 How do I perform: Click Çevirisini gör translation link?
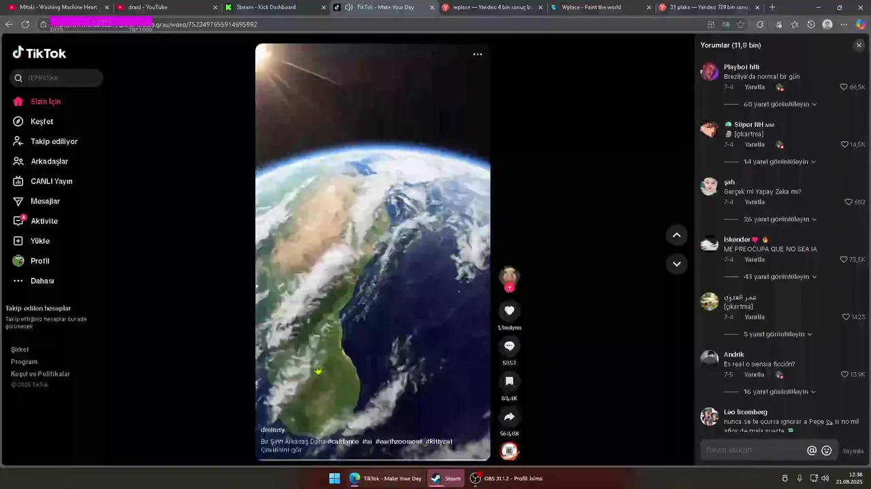(x=281, y=450)
